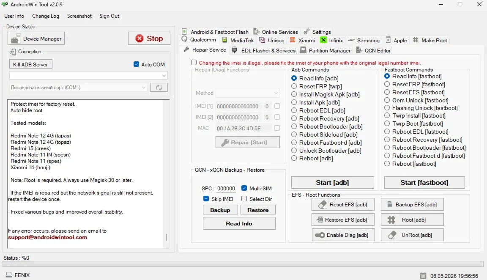487x280 pixels.
Task: Toggle the Skip IMEI checkbox
Action: pyautogui.click(x=206, y=198)
